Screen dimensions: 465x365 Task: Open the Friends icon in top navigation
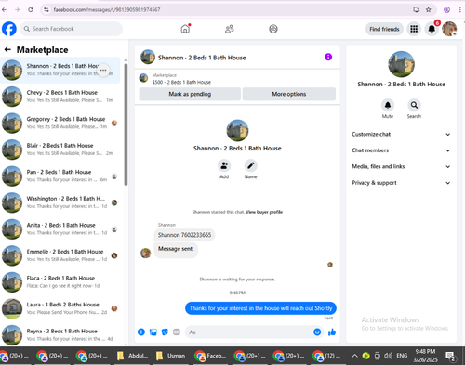(x=230, y=29)
